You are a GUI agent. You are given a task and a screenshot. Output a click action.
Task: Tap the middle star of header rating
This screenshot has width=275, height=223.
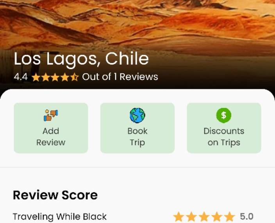coord(55,77)
